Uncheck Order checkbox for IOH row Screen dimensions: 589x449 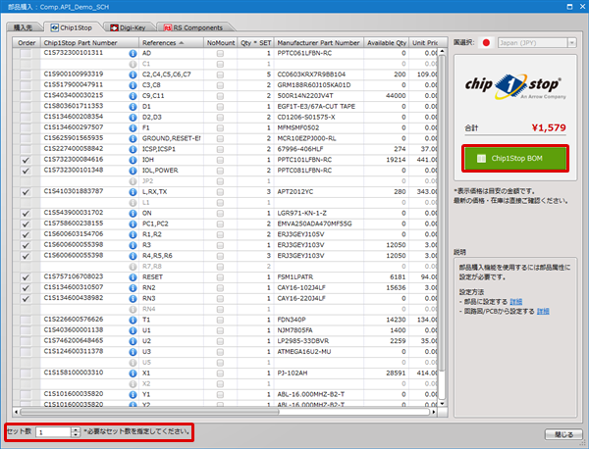pos(26,160)
